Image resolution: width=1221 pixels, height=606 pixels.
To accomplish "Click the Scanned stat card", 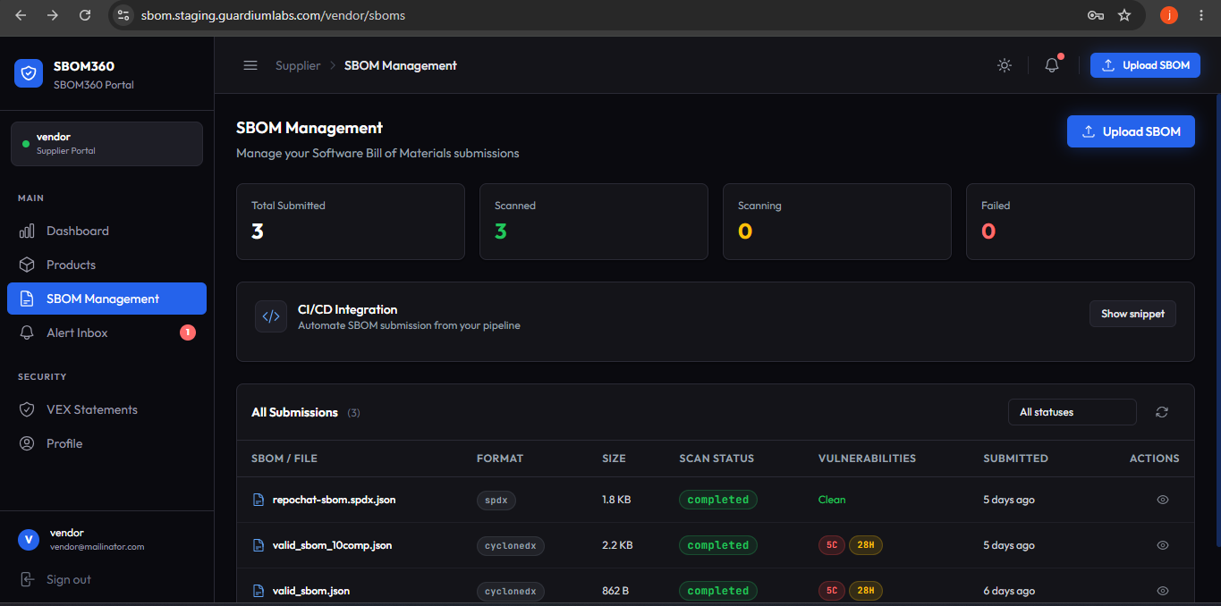I will tap(594, 222).
